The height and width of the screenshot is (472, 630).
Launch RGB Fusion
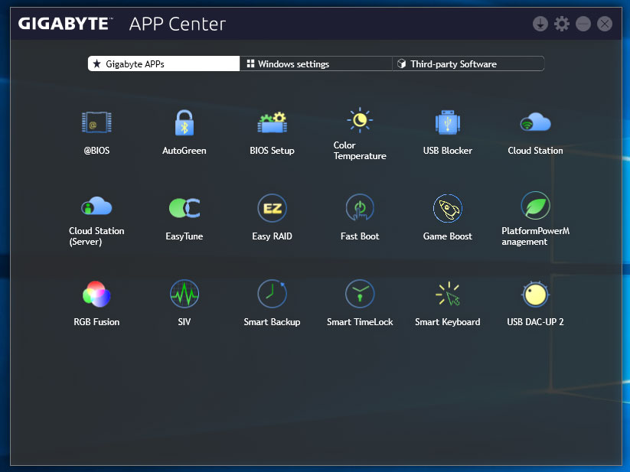click(96, 294)
